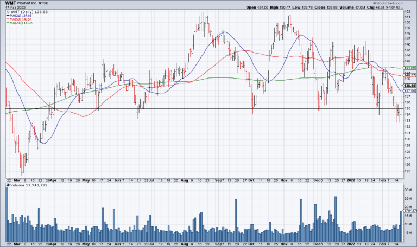This screenshot has height=247, width=417.
Task: Select the 17-Feb-2022 date label
Action: pyautogui.click(x=15, y=8)
